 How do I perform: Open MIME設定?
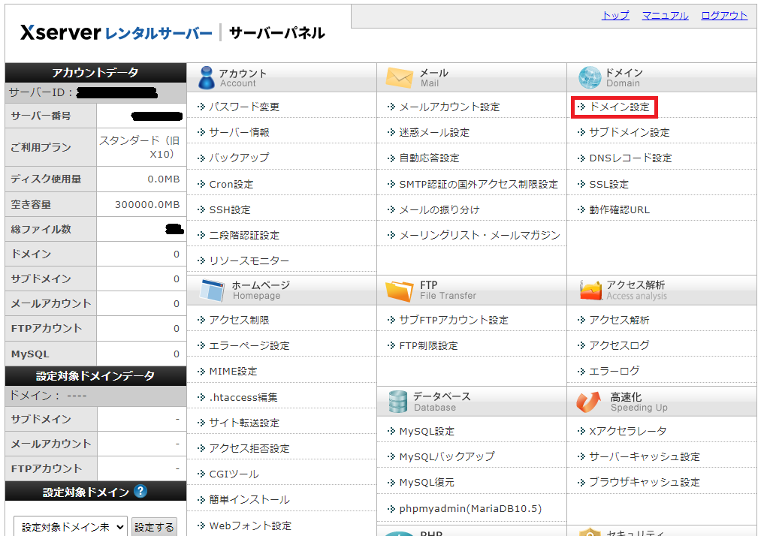point(233,372)
